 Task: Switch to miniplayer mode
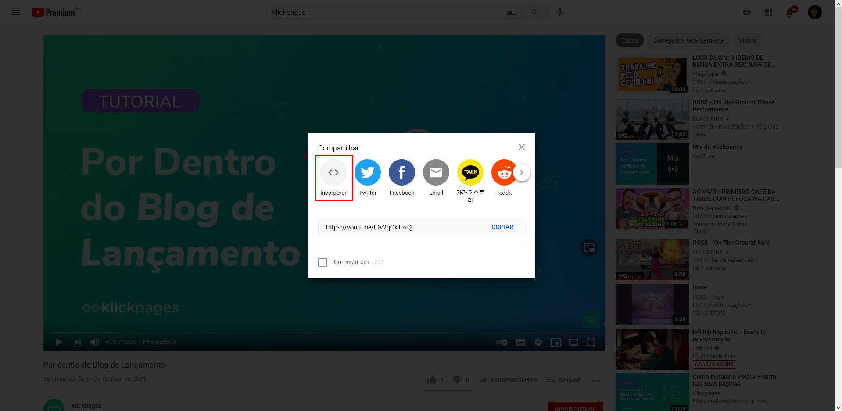pos(556,342)
